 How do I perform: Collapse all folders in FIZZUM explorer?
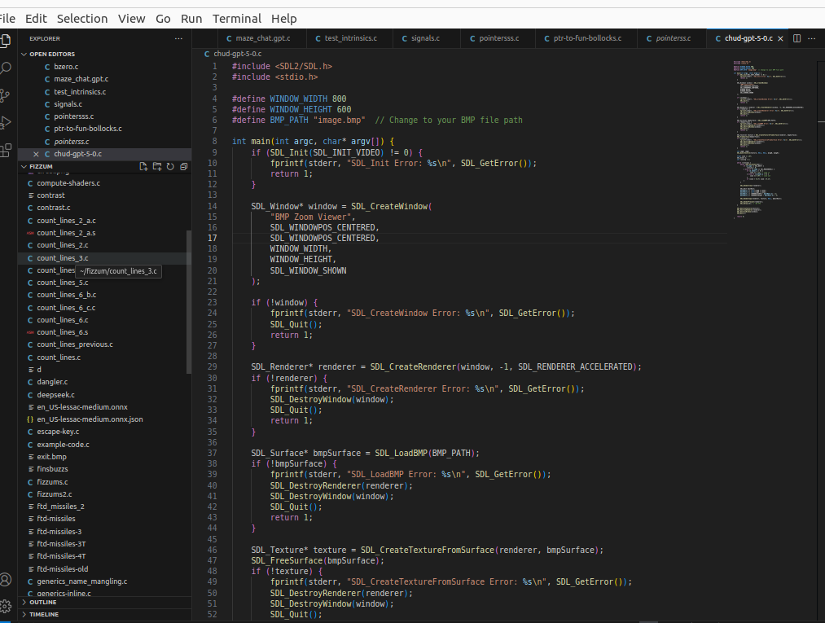point(183,166)
